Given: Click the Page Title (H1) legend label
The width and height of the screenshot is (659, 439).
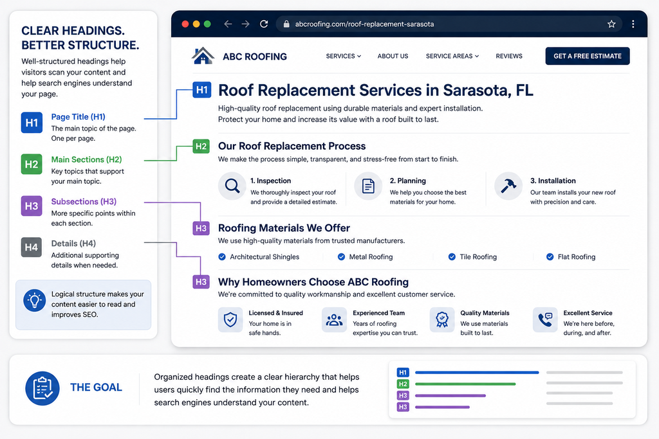Looking at the screenshot, I should 78,117.
